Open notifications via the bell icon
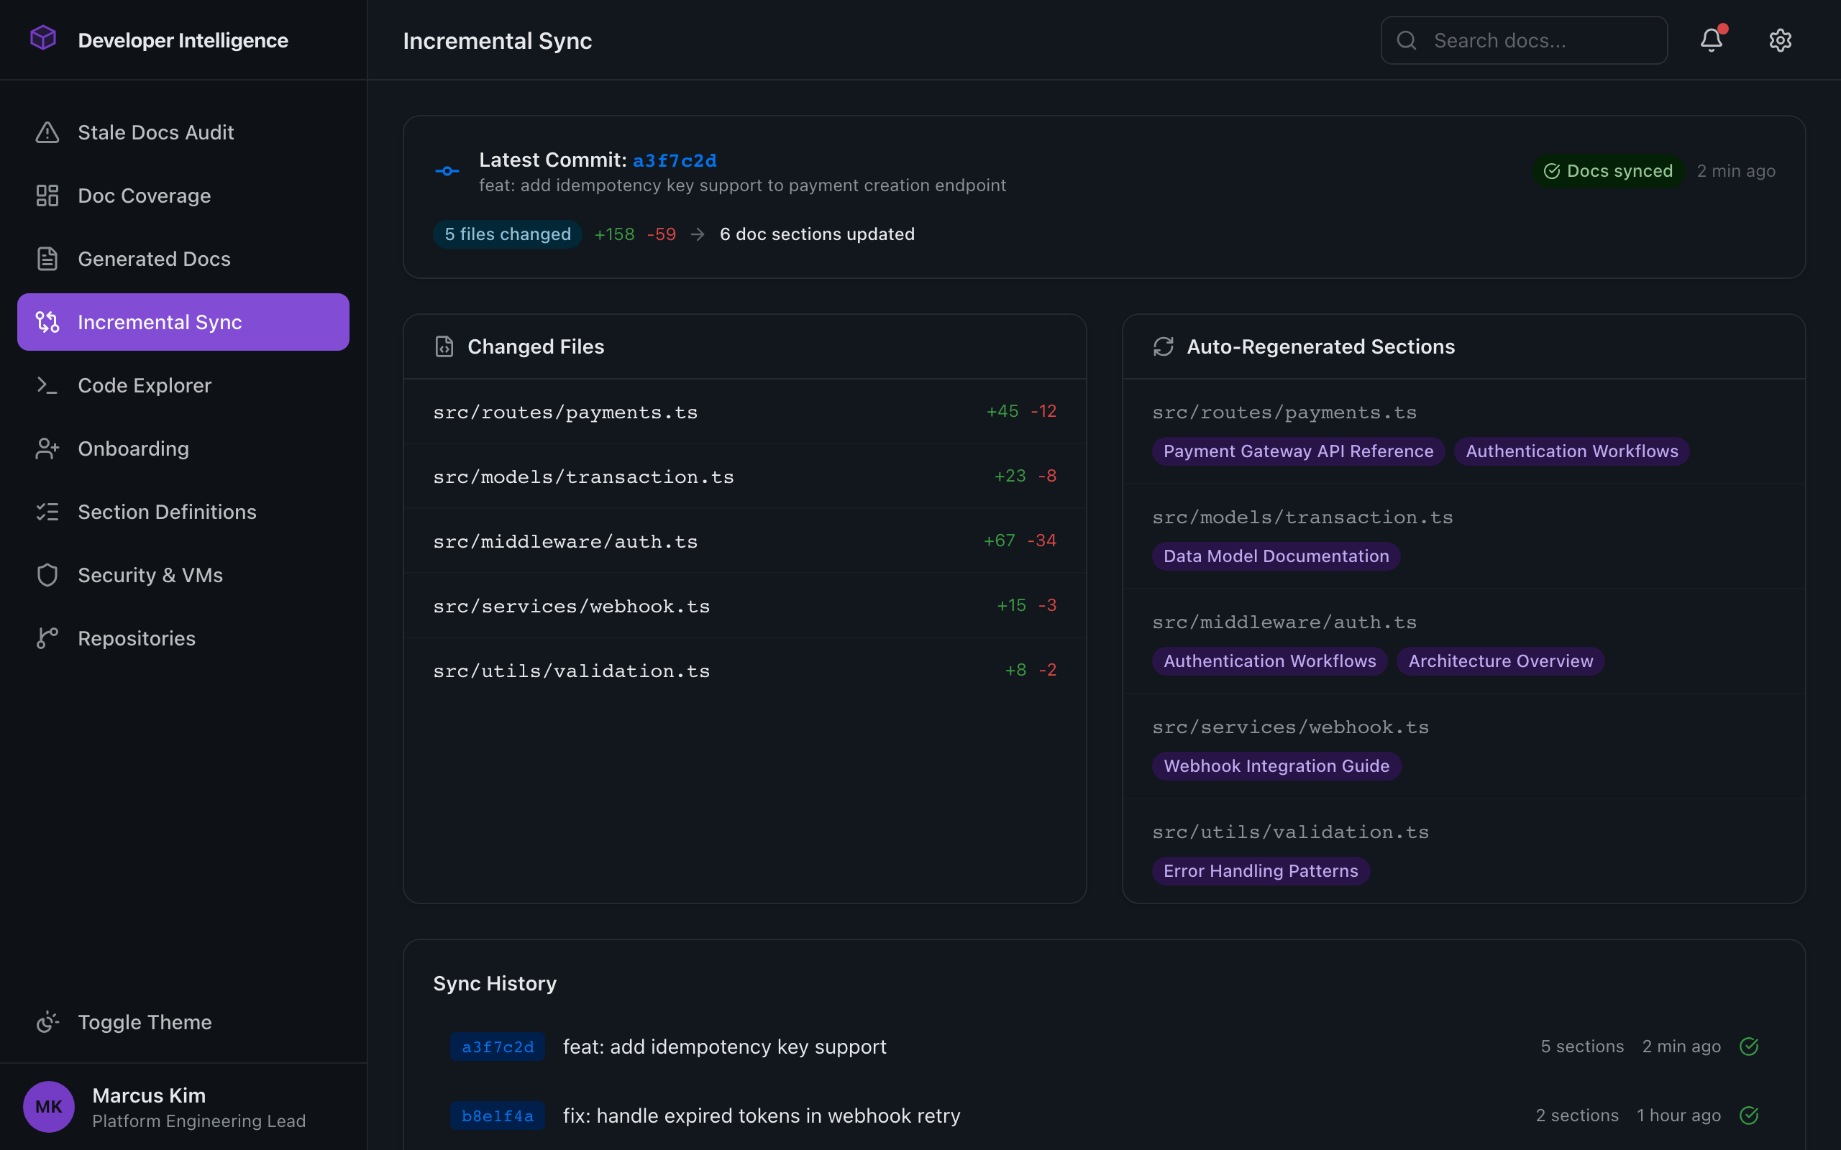The image size is (1841, 1150). 1711,40
